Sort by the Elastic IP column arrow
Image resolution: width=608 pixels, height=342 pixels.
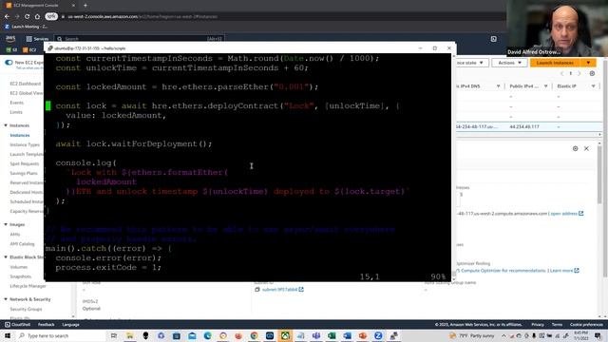pyautogui.click(x=593, y=86)
